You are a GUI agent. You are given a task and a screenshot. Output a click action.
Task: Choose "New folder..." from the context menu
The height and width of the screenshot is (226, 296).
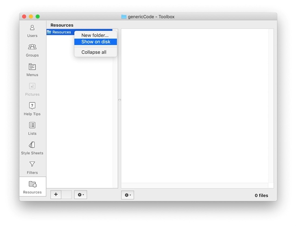point(95,35)
